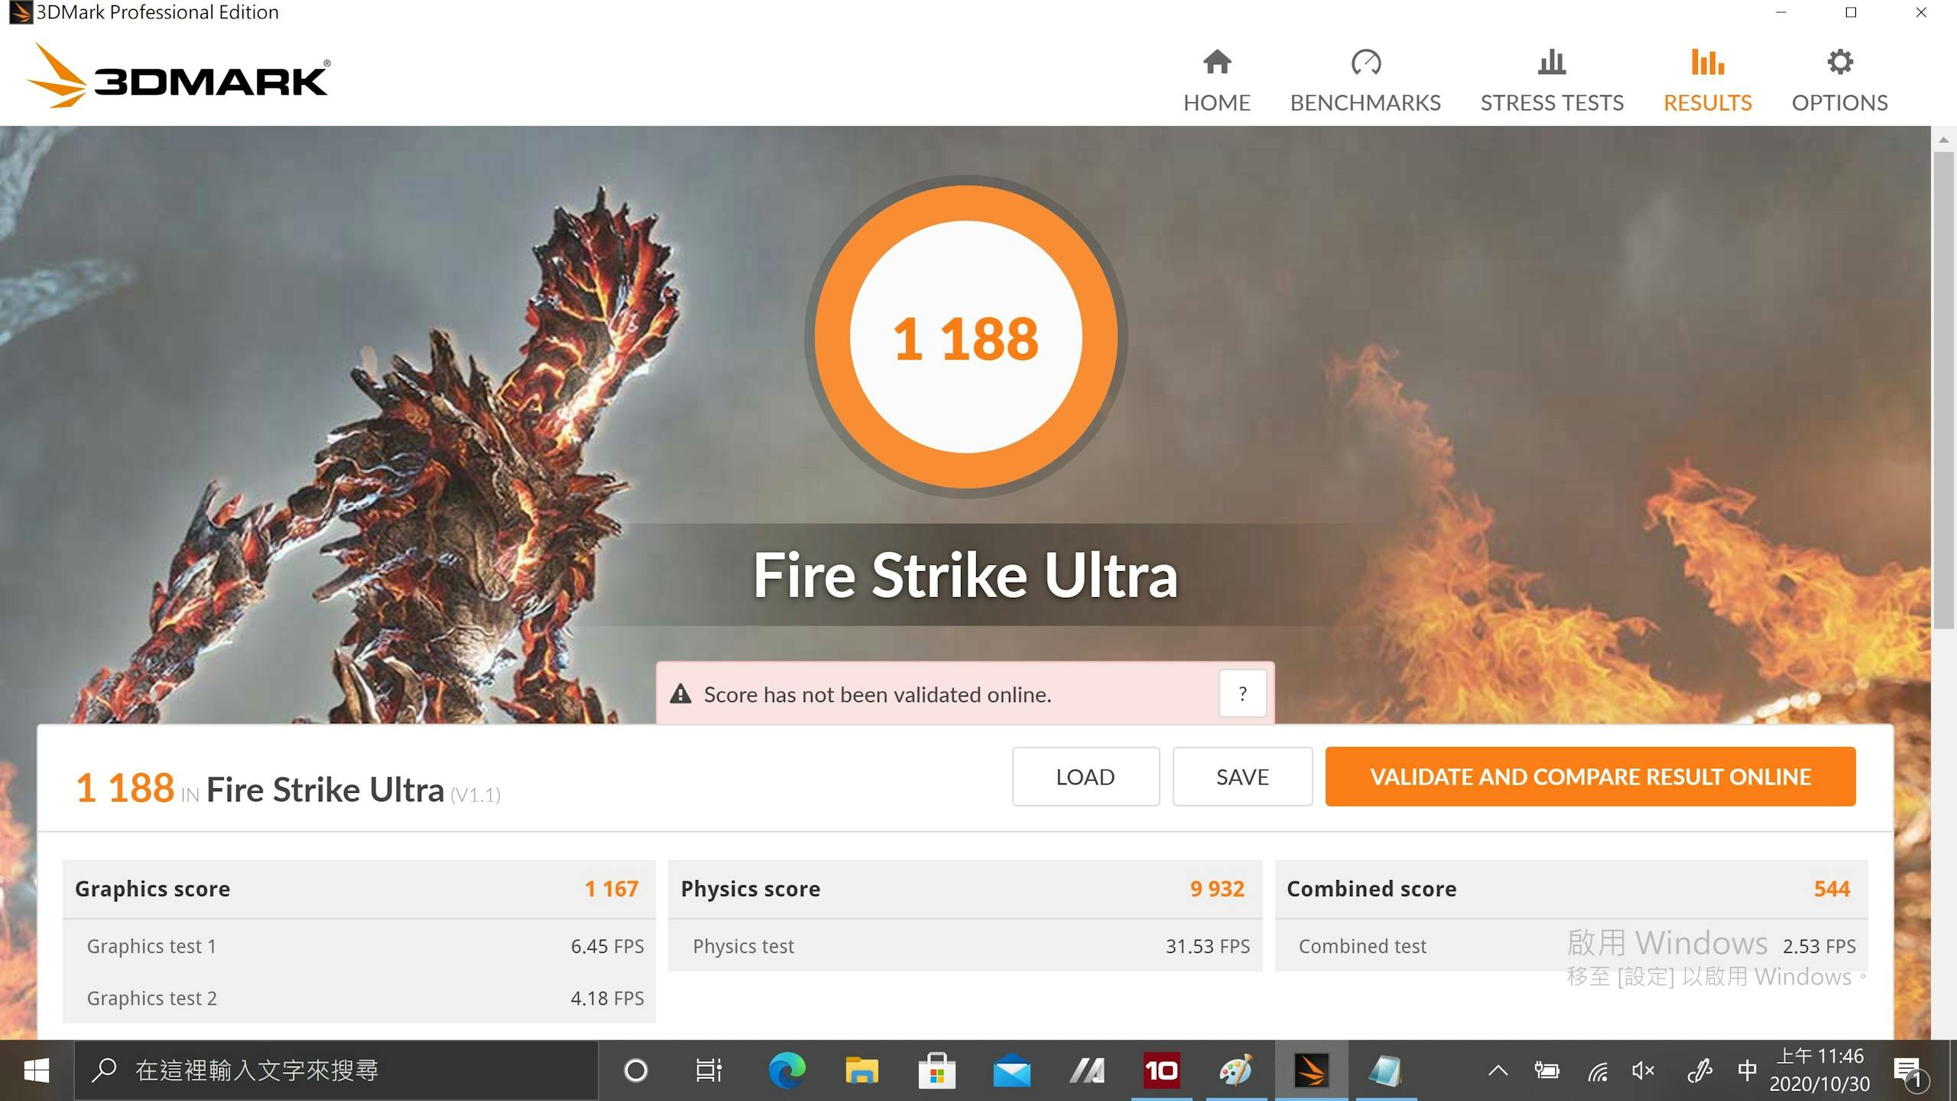Click the 1 188 score circle
The height and width of the screenshot is (1101, 1957).
tap(966, 336)
